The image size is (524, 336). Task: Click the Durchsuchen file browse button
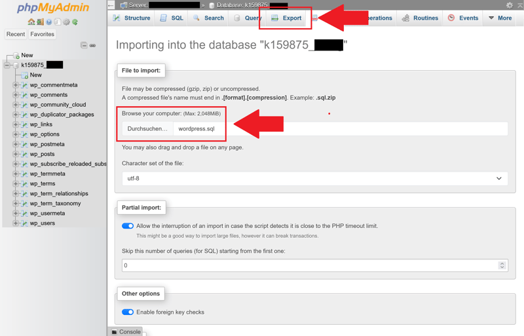tap(147, 129)
